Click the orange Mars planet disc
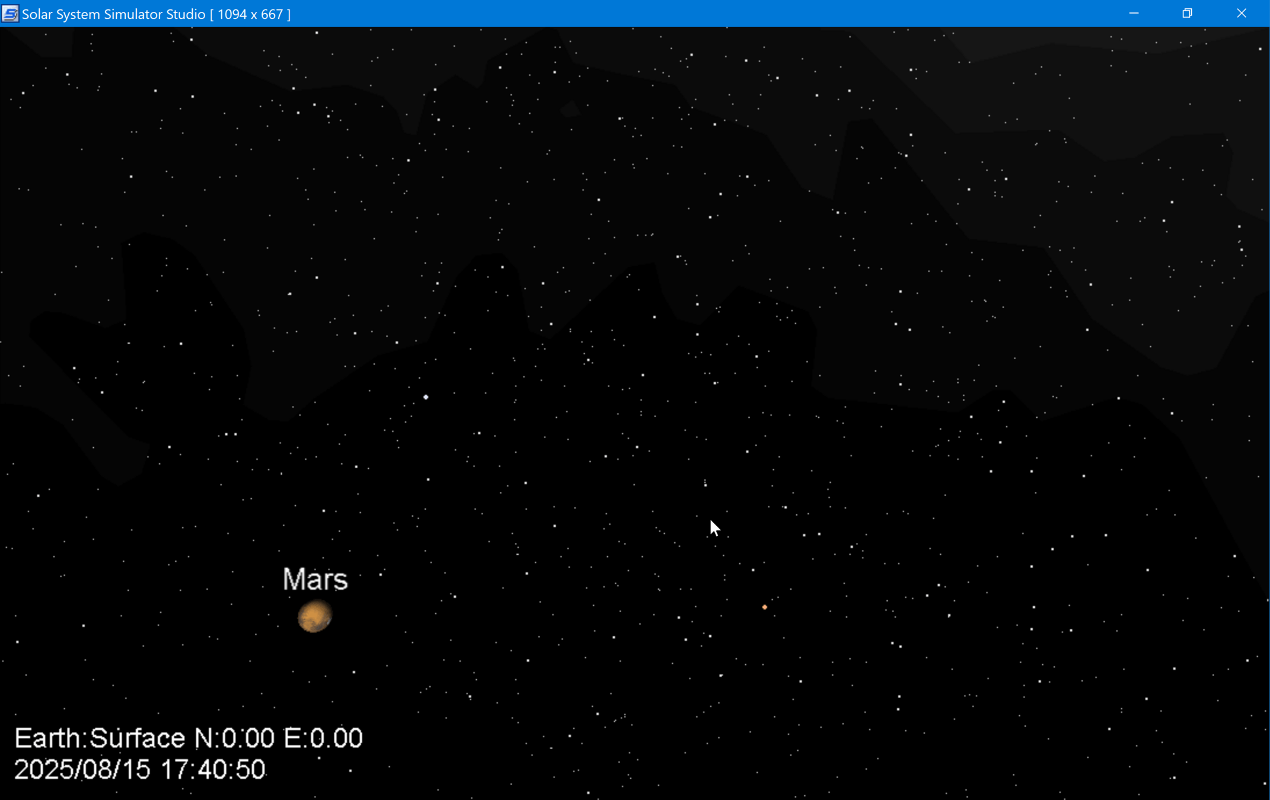The width and height of the screenshot is (1270, 800). click(x=314, y=616)
